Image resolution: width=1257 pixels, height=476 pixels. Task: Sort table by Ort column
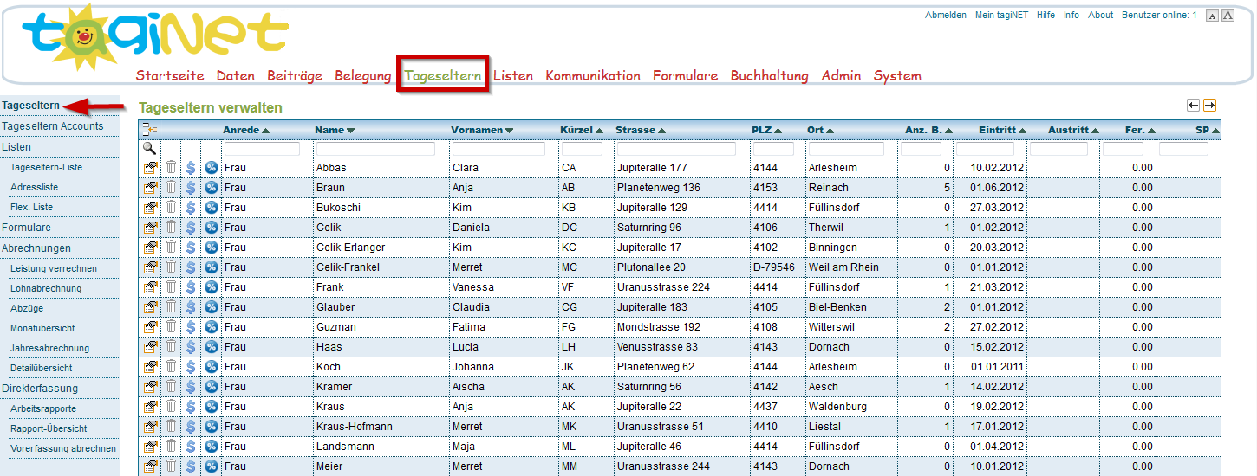click(x=823, y=130)
